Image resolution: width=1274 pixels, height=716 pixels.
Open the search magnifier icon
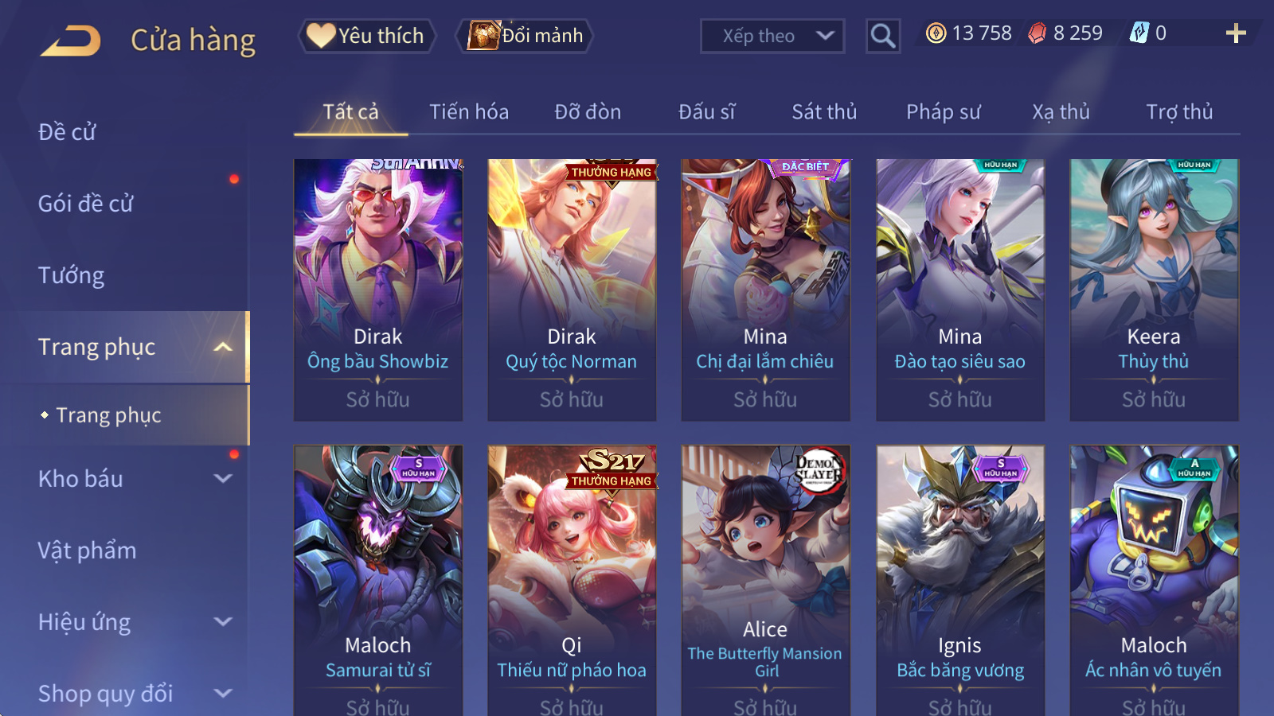pos(883,36)
